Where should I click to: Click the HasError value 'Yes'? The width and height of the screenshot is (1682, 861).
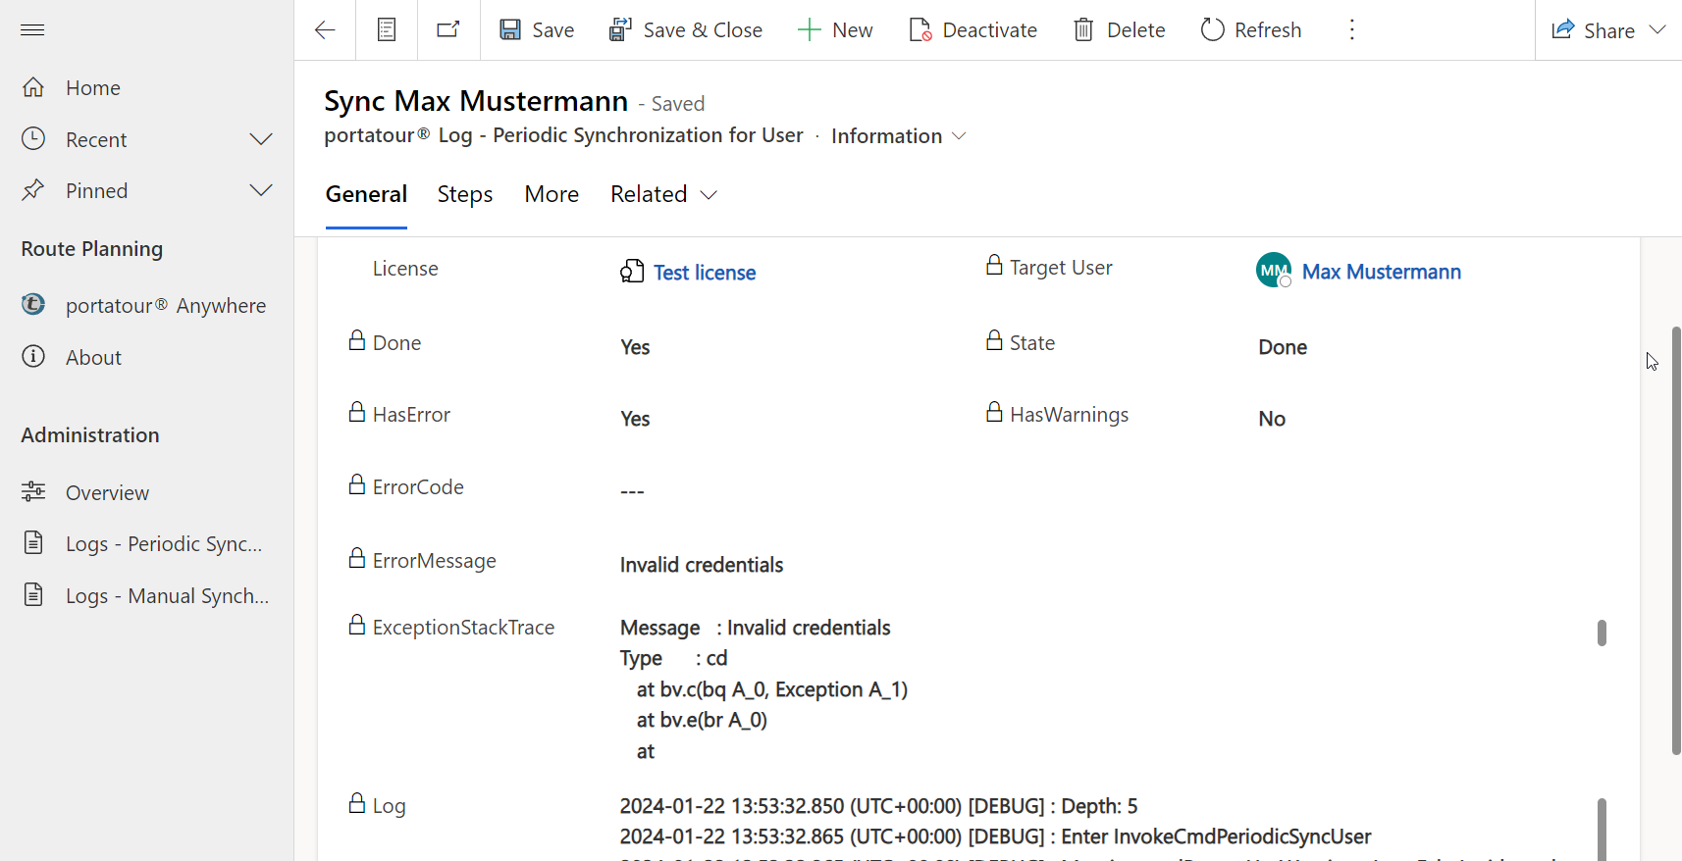635,419
